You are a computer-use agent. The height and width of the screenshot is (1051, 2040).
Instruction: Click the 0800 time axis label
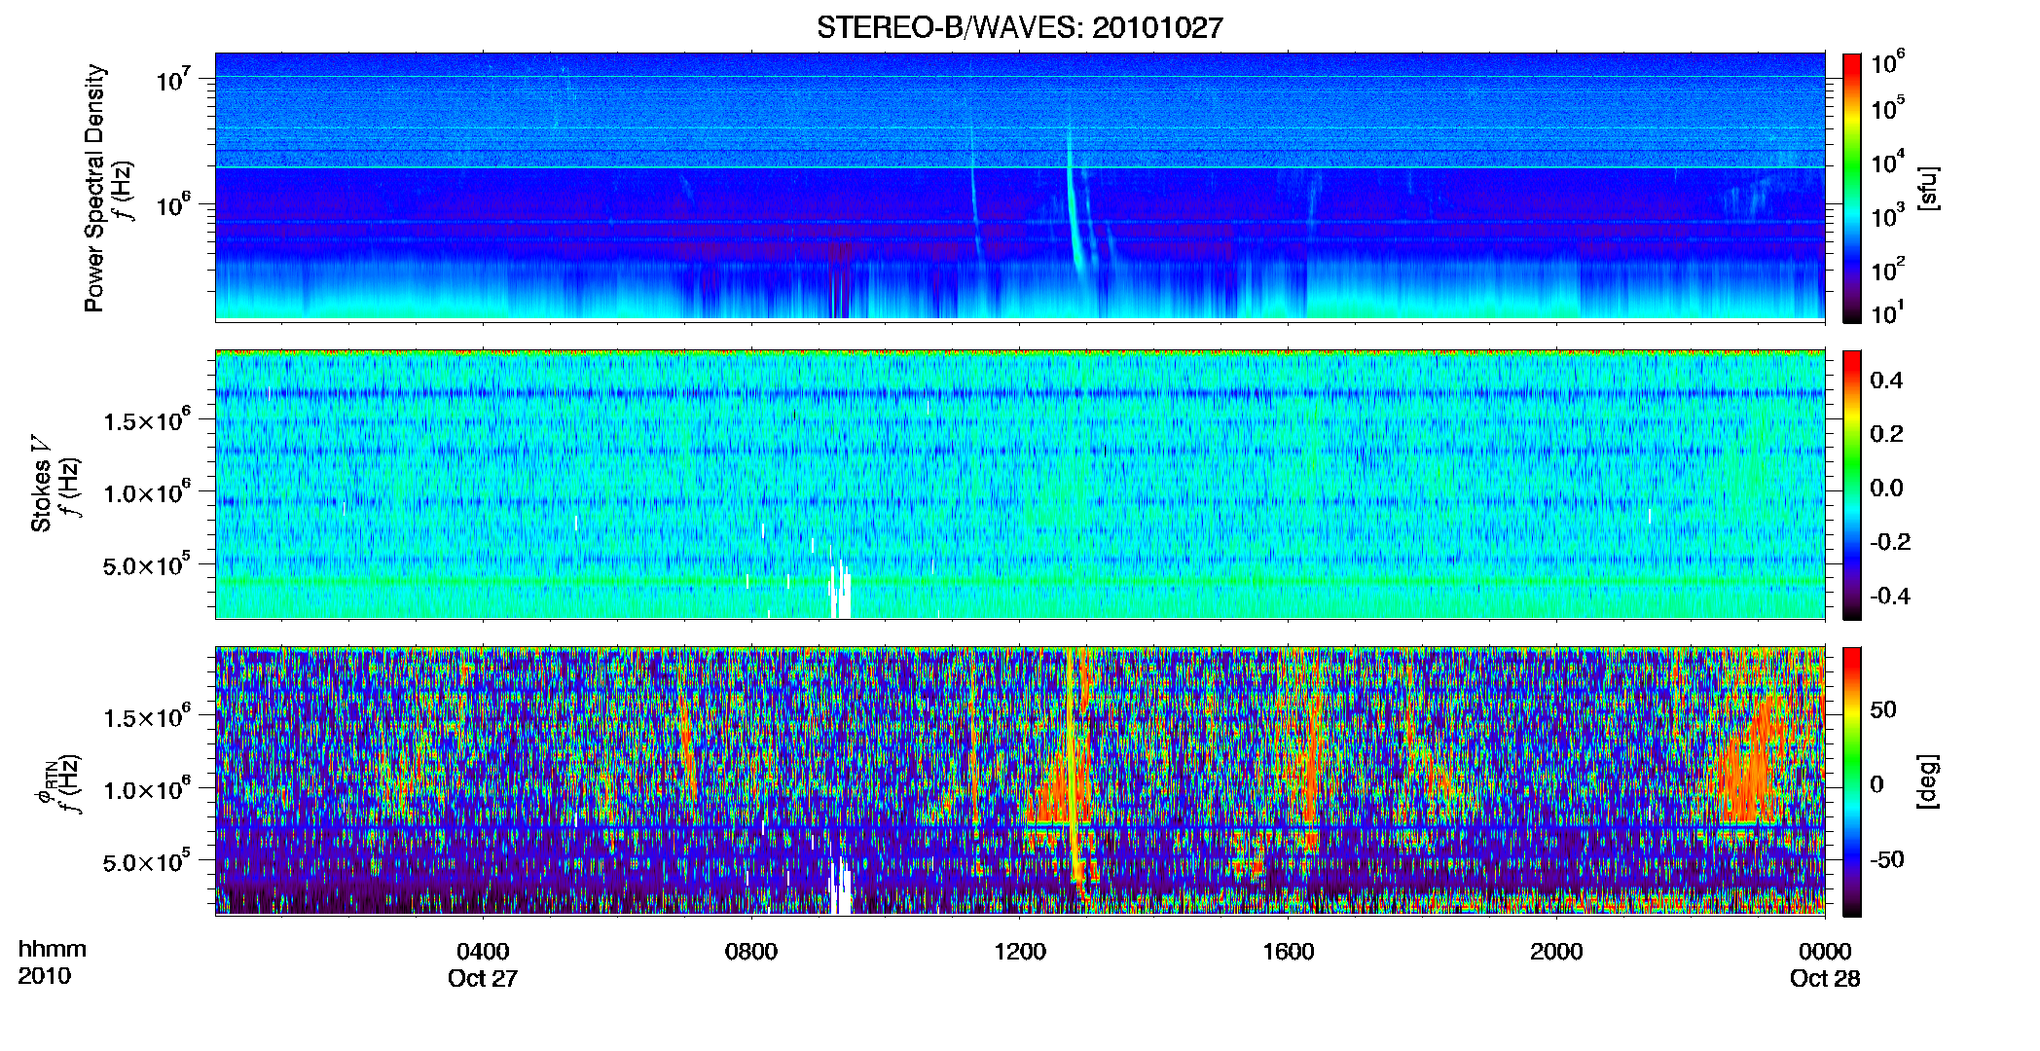click(751, 951)
